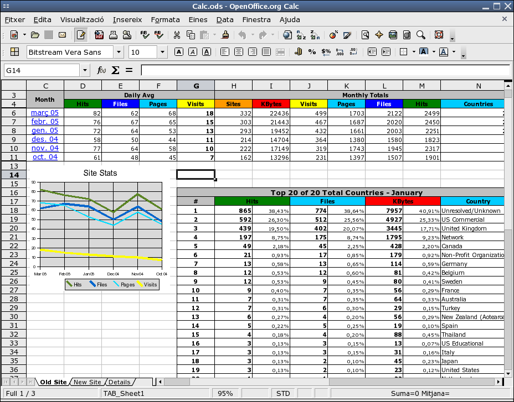Image resolution: width=514 pixels, height=402 pixels.
Task: Open the Visualització menu
Action: pos(82,20)
